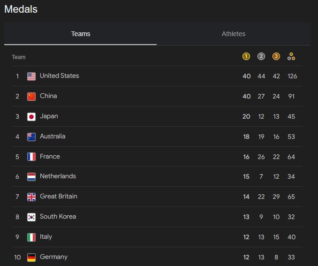Click the China flag icon
318x266 pixels.
point(31,97)
